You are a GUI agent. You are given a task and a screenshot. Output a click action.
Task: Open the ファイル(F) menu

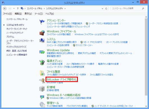click(7, 14)
